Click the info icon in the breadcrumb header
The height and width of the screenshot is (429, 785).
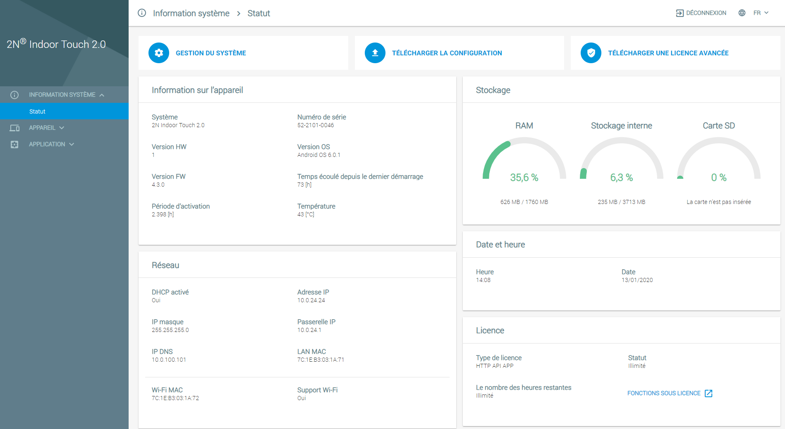(142, 13)
